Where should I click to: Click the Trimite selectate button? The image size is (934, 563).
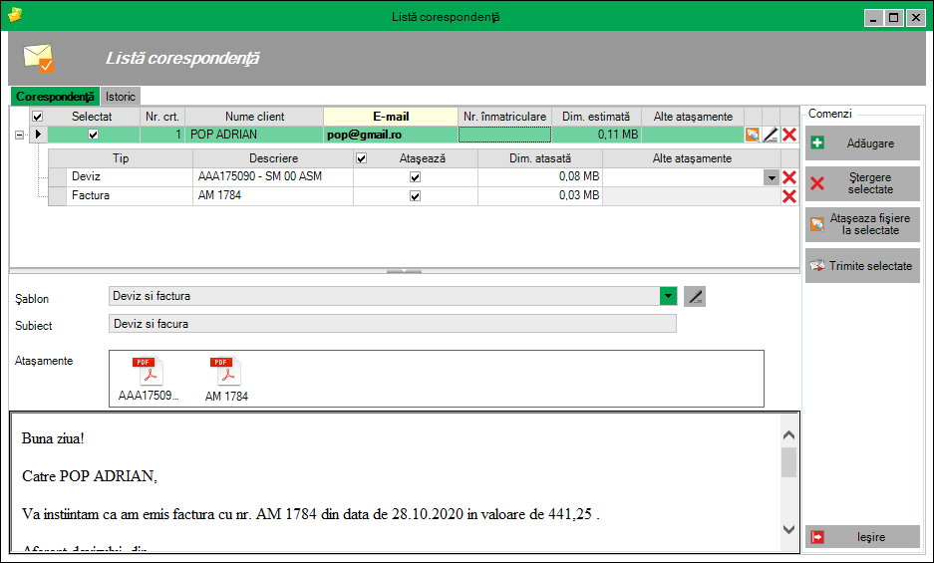(862, 266)
